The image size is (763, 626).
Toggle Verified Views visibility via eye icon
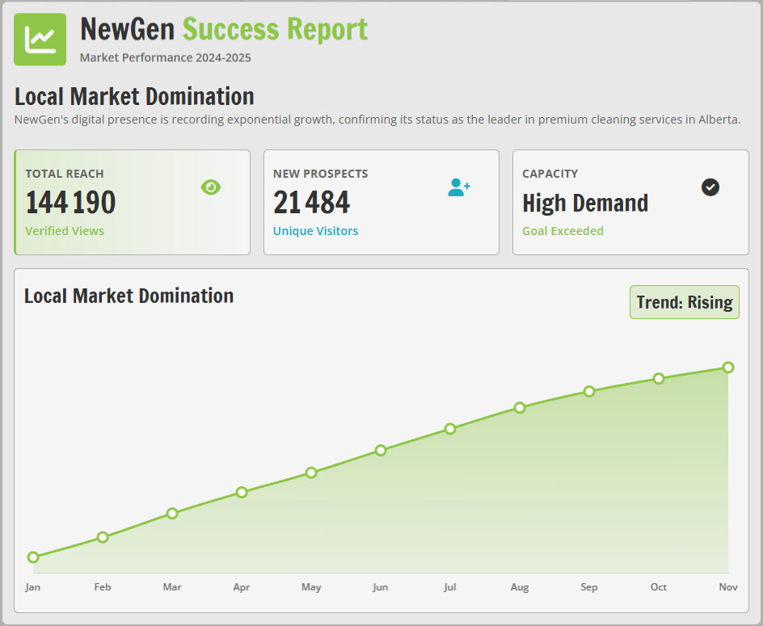211,187
